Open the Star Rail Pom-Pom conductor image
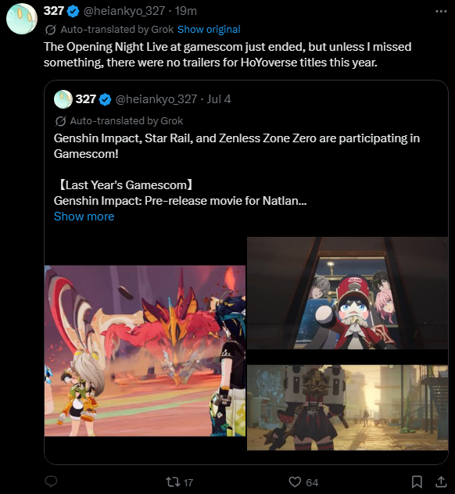Image resolution: width=455 pixels, height=494 pixels. [347, 293]
